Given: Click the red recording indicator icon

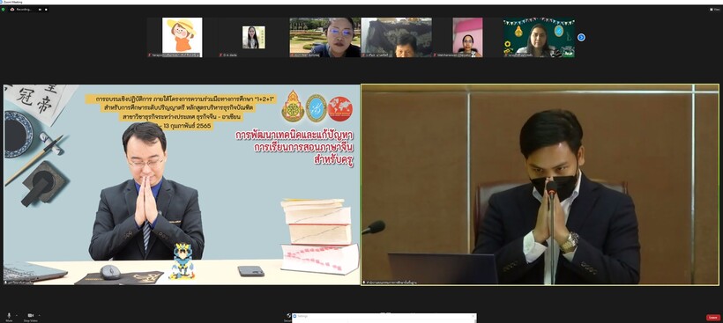Looking at the screenshot, I should [x=12, y=9].
